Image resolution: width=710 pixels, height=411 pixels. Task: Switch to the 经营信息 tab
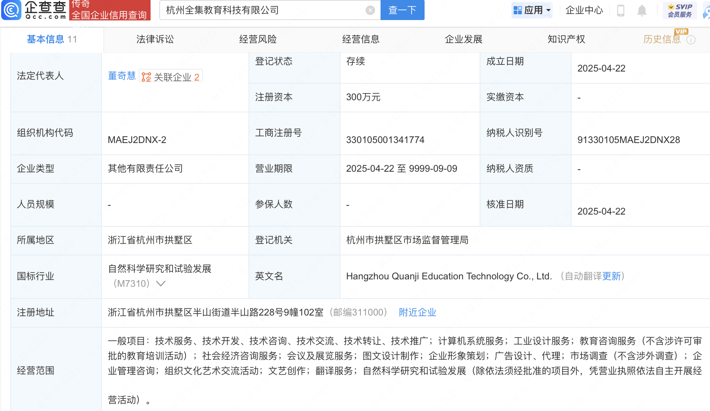361,39
